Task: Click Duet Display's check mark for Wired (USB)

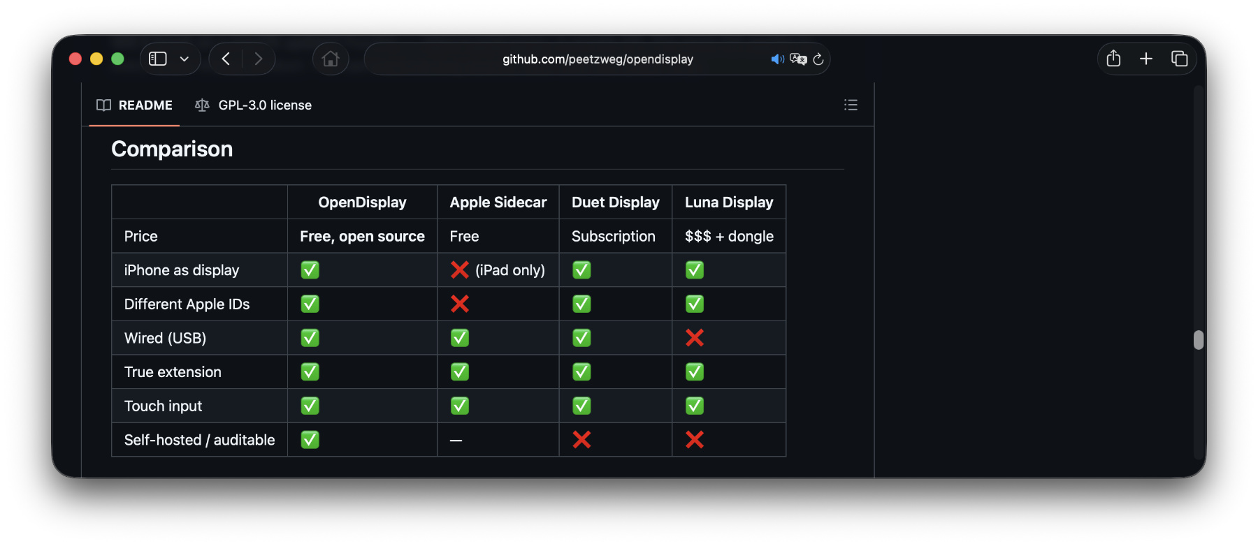Action: pyautogui.click(x=581, y=338)
